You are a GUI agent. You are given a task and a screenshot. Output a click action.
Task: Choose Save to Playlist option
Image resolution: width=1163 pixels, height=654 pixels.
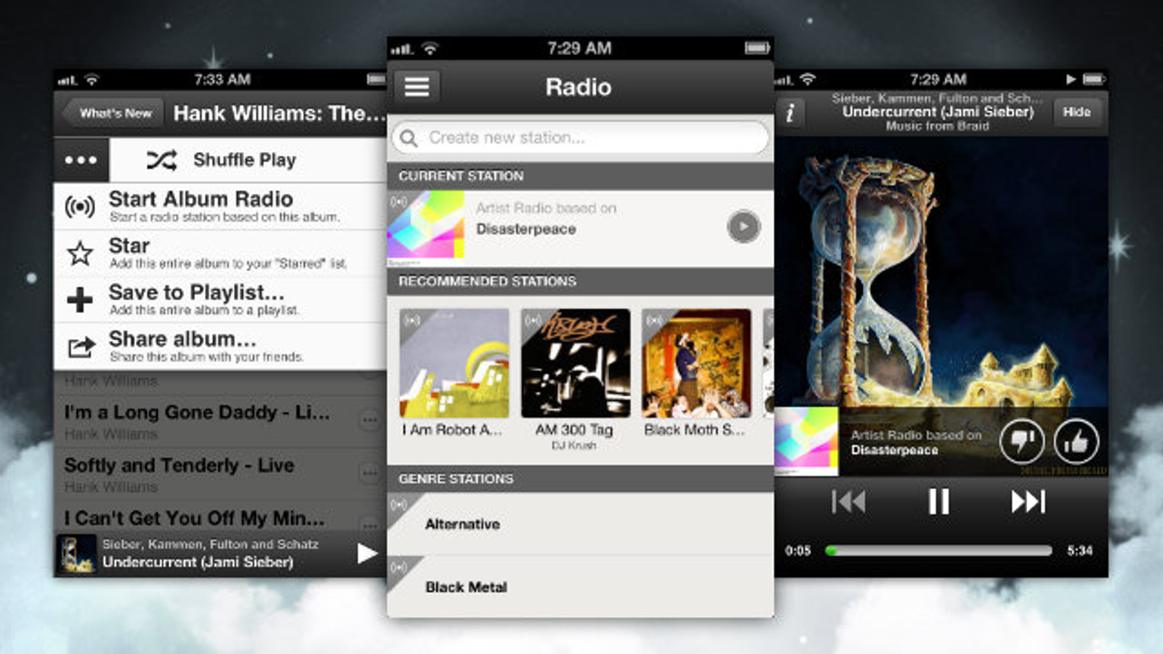pyautogui.click(x=220, y=299)
